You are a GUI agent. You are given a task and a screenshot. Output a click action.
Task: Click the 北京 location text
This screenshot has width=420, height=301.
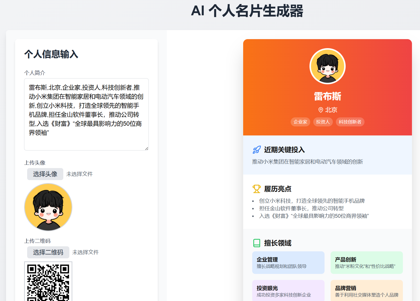[331, 110]
